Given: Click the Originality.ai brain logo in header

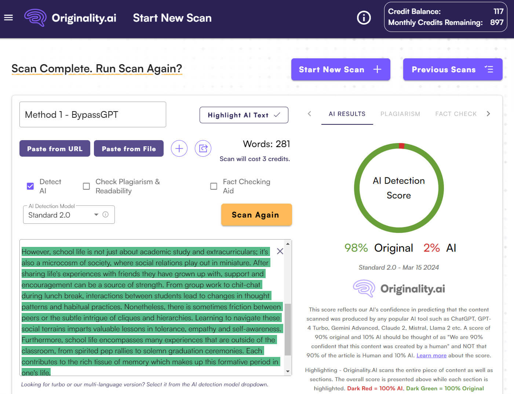Looking at the screenshot, I should [35, 18].
